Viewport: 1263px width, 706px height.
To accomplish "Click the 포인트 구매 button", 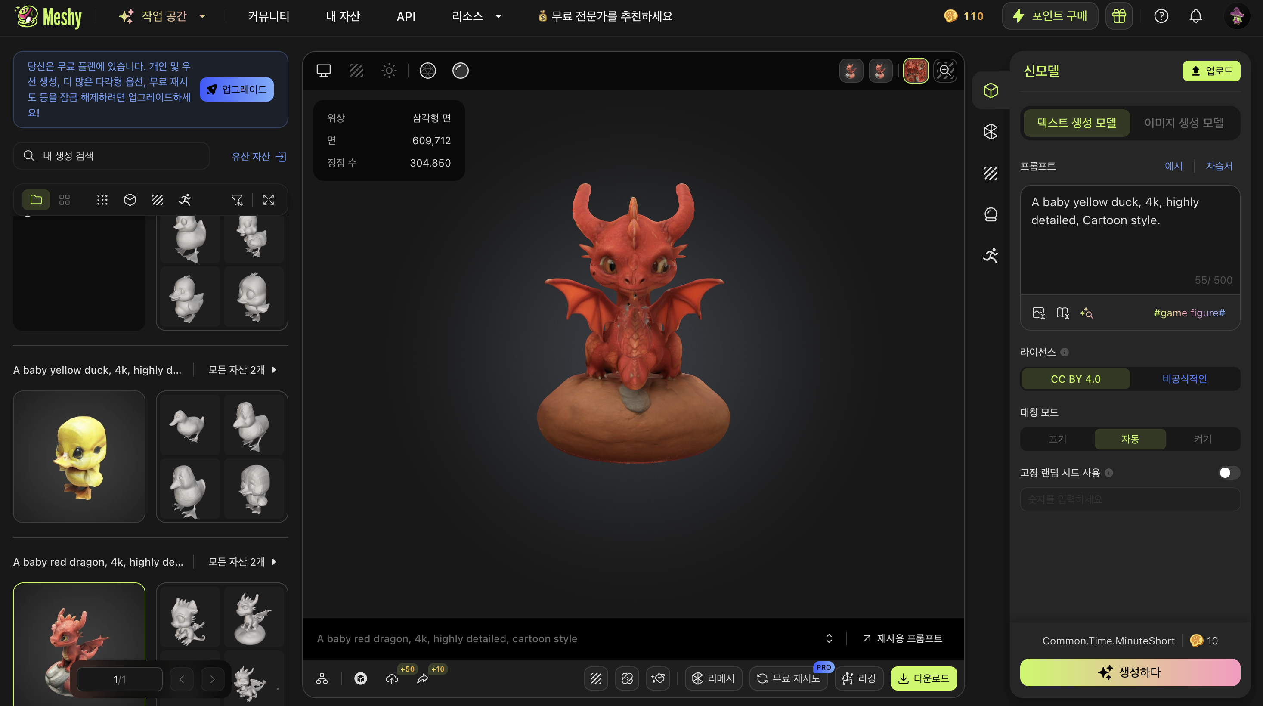I will coord(1050,16).
